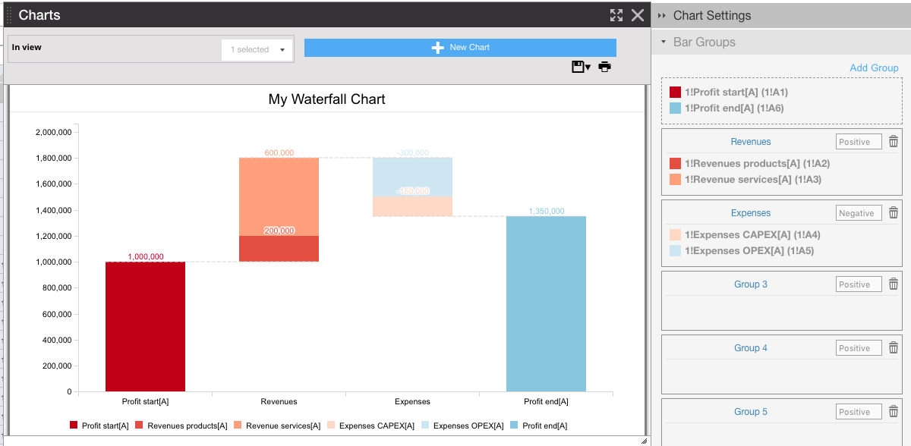
Task: Click the 1!Revenues products[A] color swatch
Action: [676, 164]
